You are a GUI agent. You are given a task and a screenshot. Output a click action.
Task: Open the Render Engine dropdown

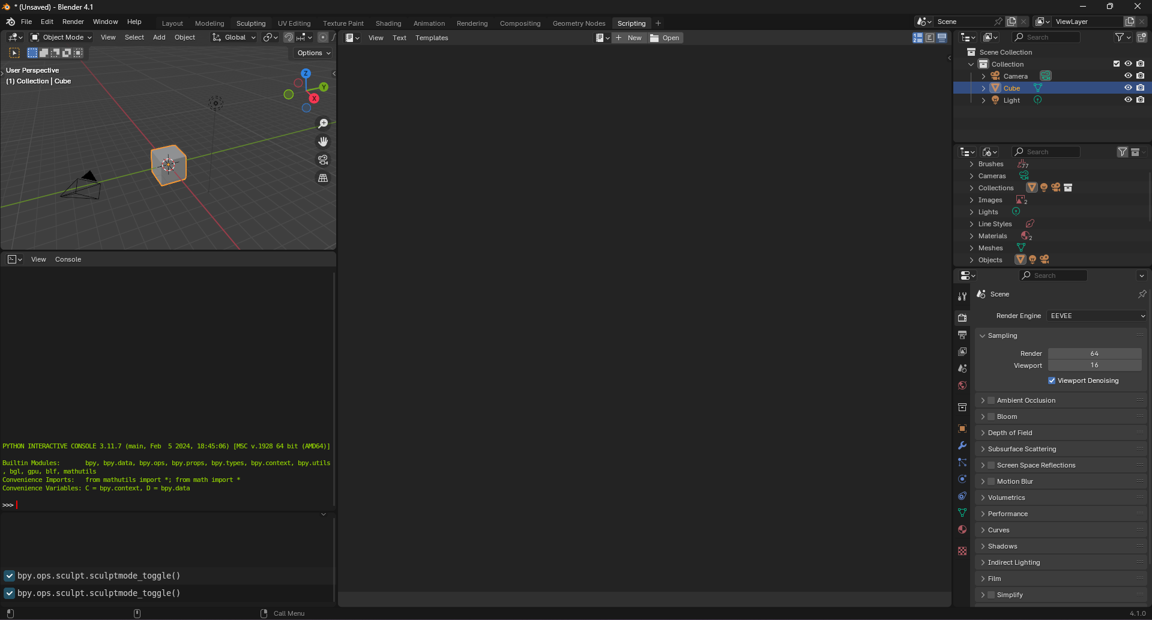coord(1096,316)
